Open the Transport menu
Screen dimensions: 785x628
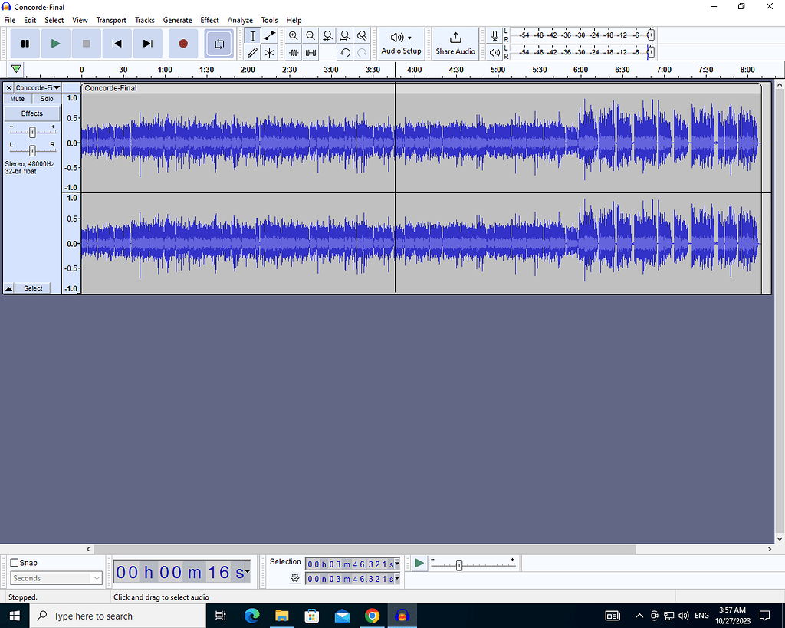pyautogui.click(x=111, y=20)
